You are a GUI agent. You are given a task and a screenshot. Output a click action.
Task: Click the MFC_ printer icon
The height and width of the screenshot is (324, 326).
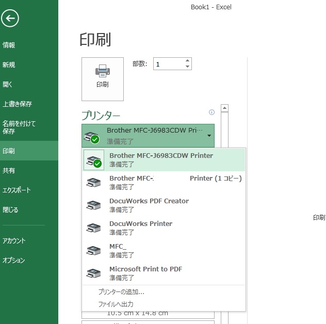click(93, 251)
